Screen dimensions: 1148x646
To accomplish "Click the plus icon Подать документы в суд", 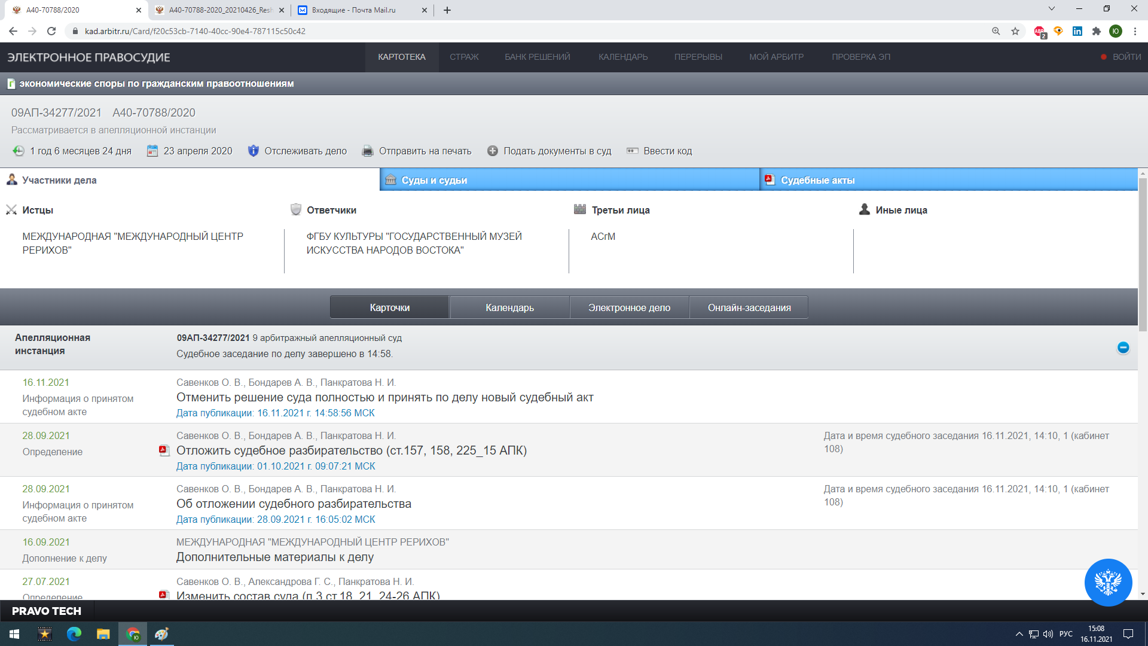I will 493,151.
